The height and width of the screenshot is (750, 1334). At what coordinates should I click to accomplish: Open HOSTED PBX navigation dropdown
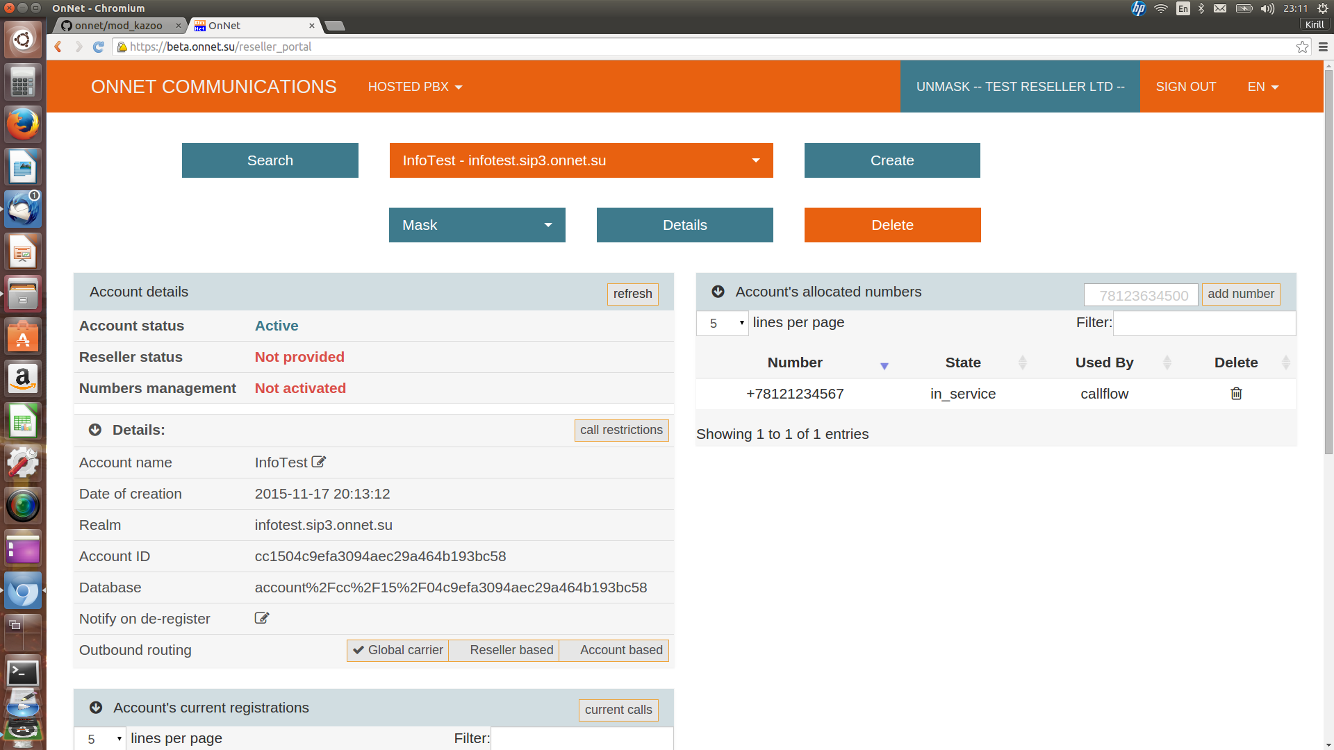415,87
